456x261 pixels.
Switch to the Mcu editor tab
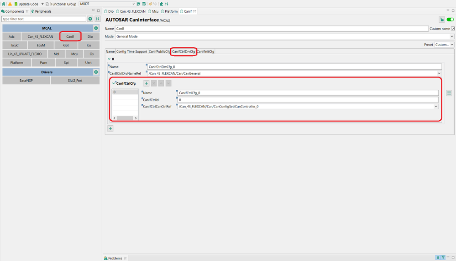(153, 11)
